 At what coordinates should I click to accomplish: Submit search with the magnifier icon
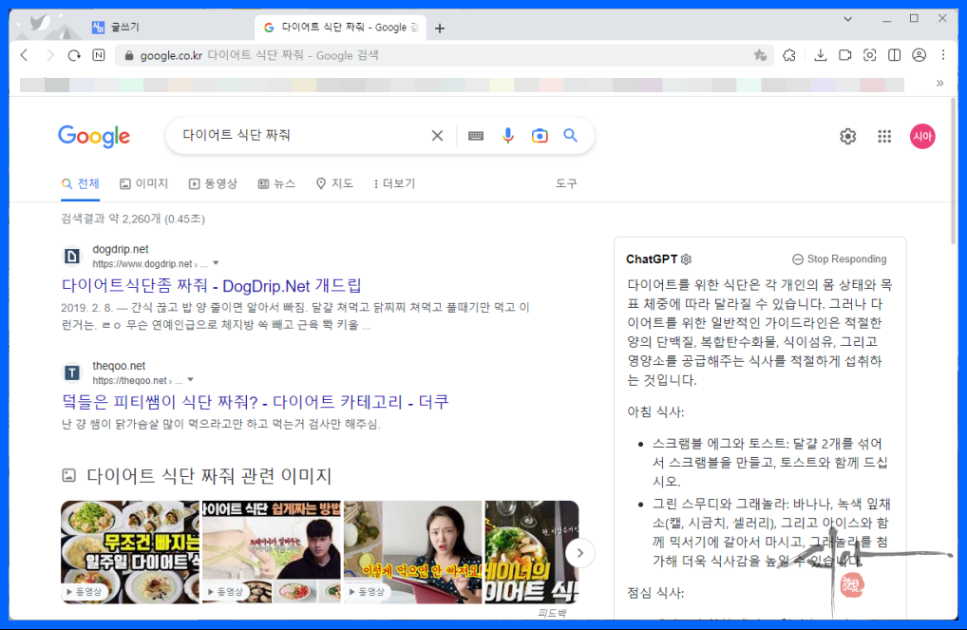click(x=571, y=135)
